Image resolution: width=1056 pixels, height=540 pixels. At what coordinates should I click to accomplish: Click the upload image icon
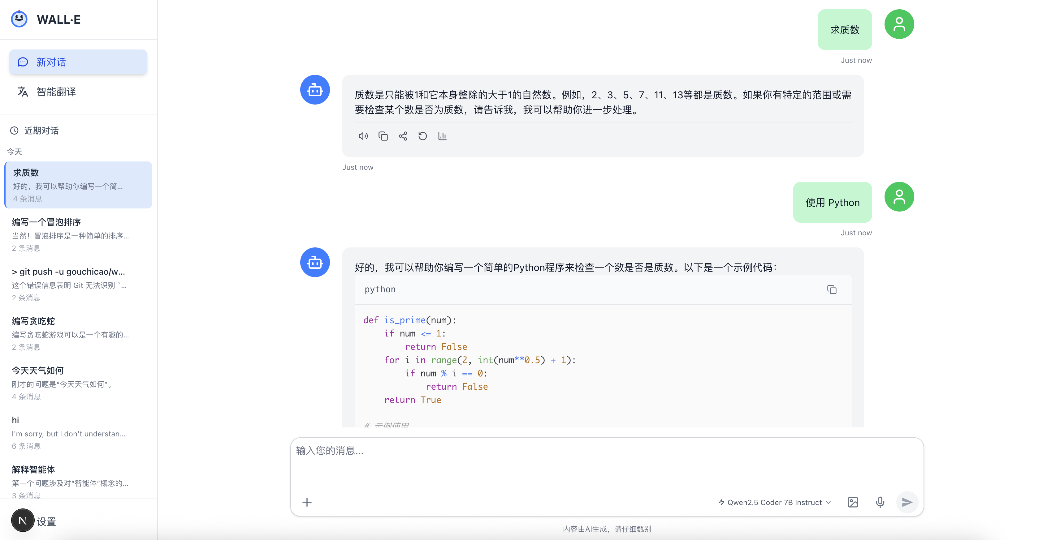tap(853, 502)
